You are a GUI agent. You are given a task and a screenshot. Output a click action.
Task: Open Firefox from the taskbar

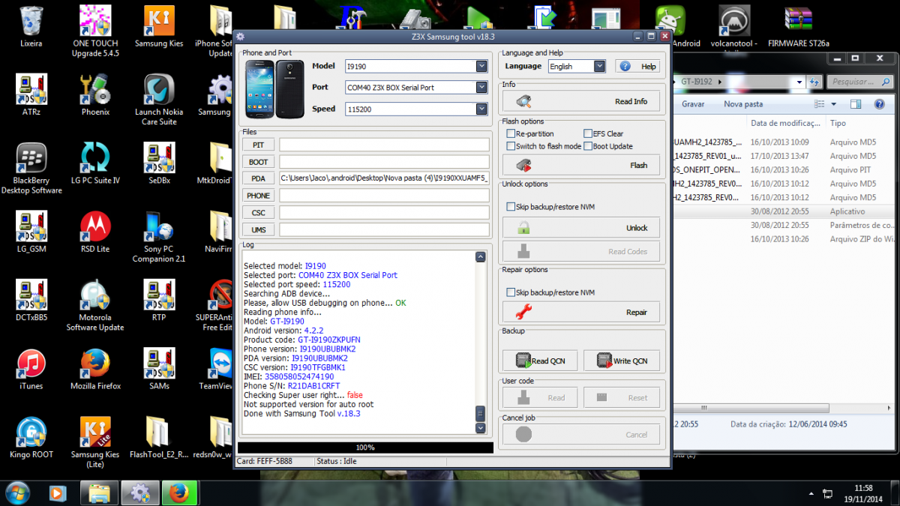click(179, 493)
